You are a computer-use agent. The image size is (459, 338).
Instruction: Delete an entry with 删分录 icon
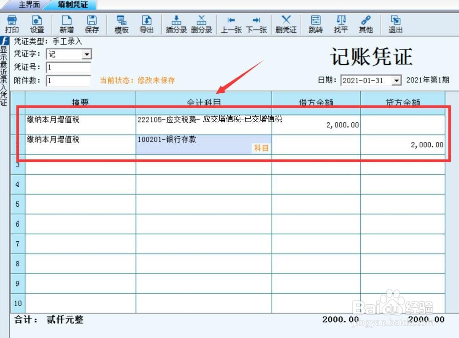coord(201,24)
